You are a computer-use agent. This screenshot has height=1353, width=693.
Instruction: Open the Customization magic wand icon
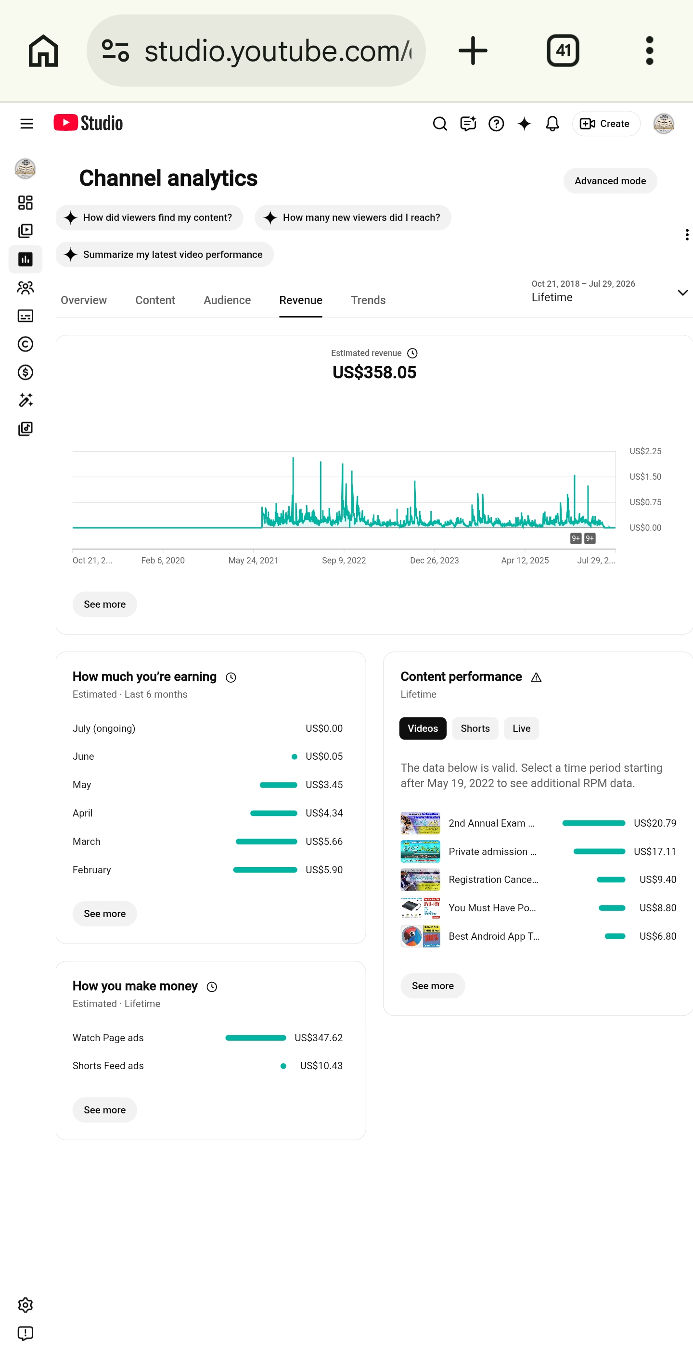[x=25, y=401]
